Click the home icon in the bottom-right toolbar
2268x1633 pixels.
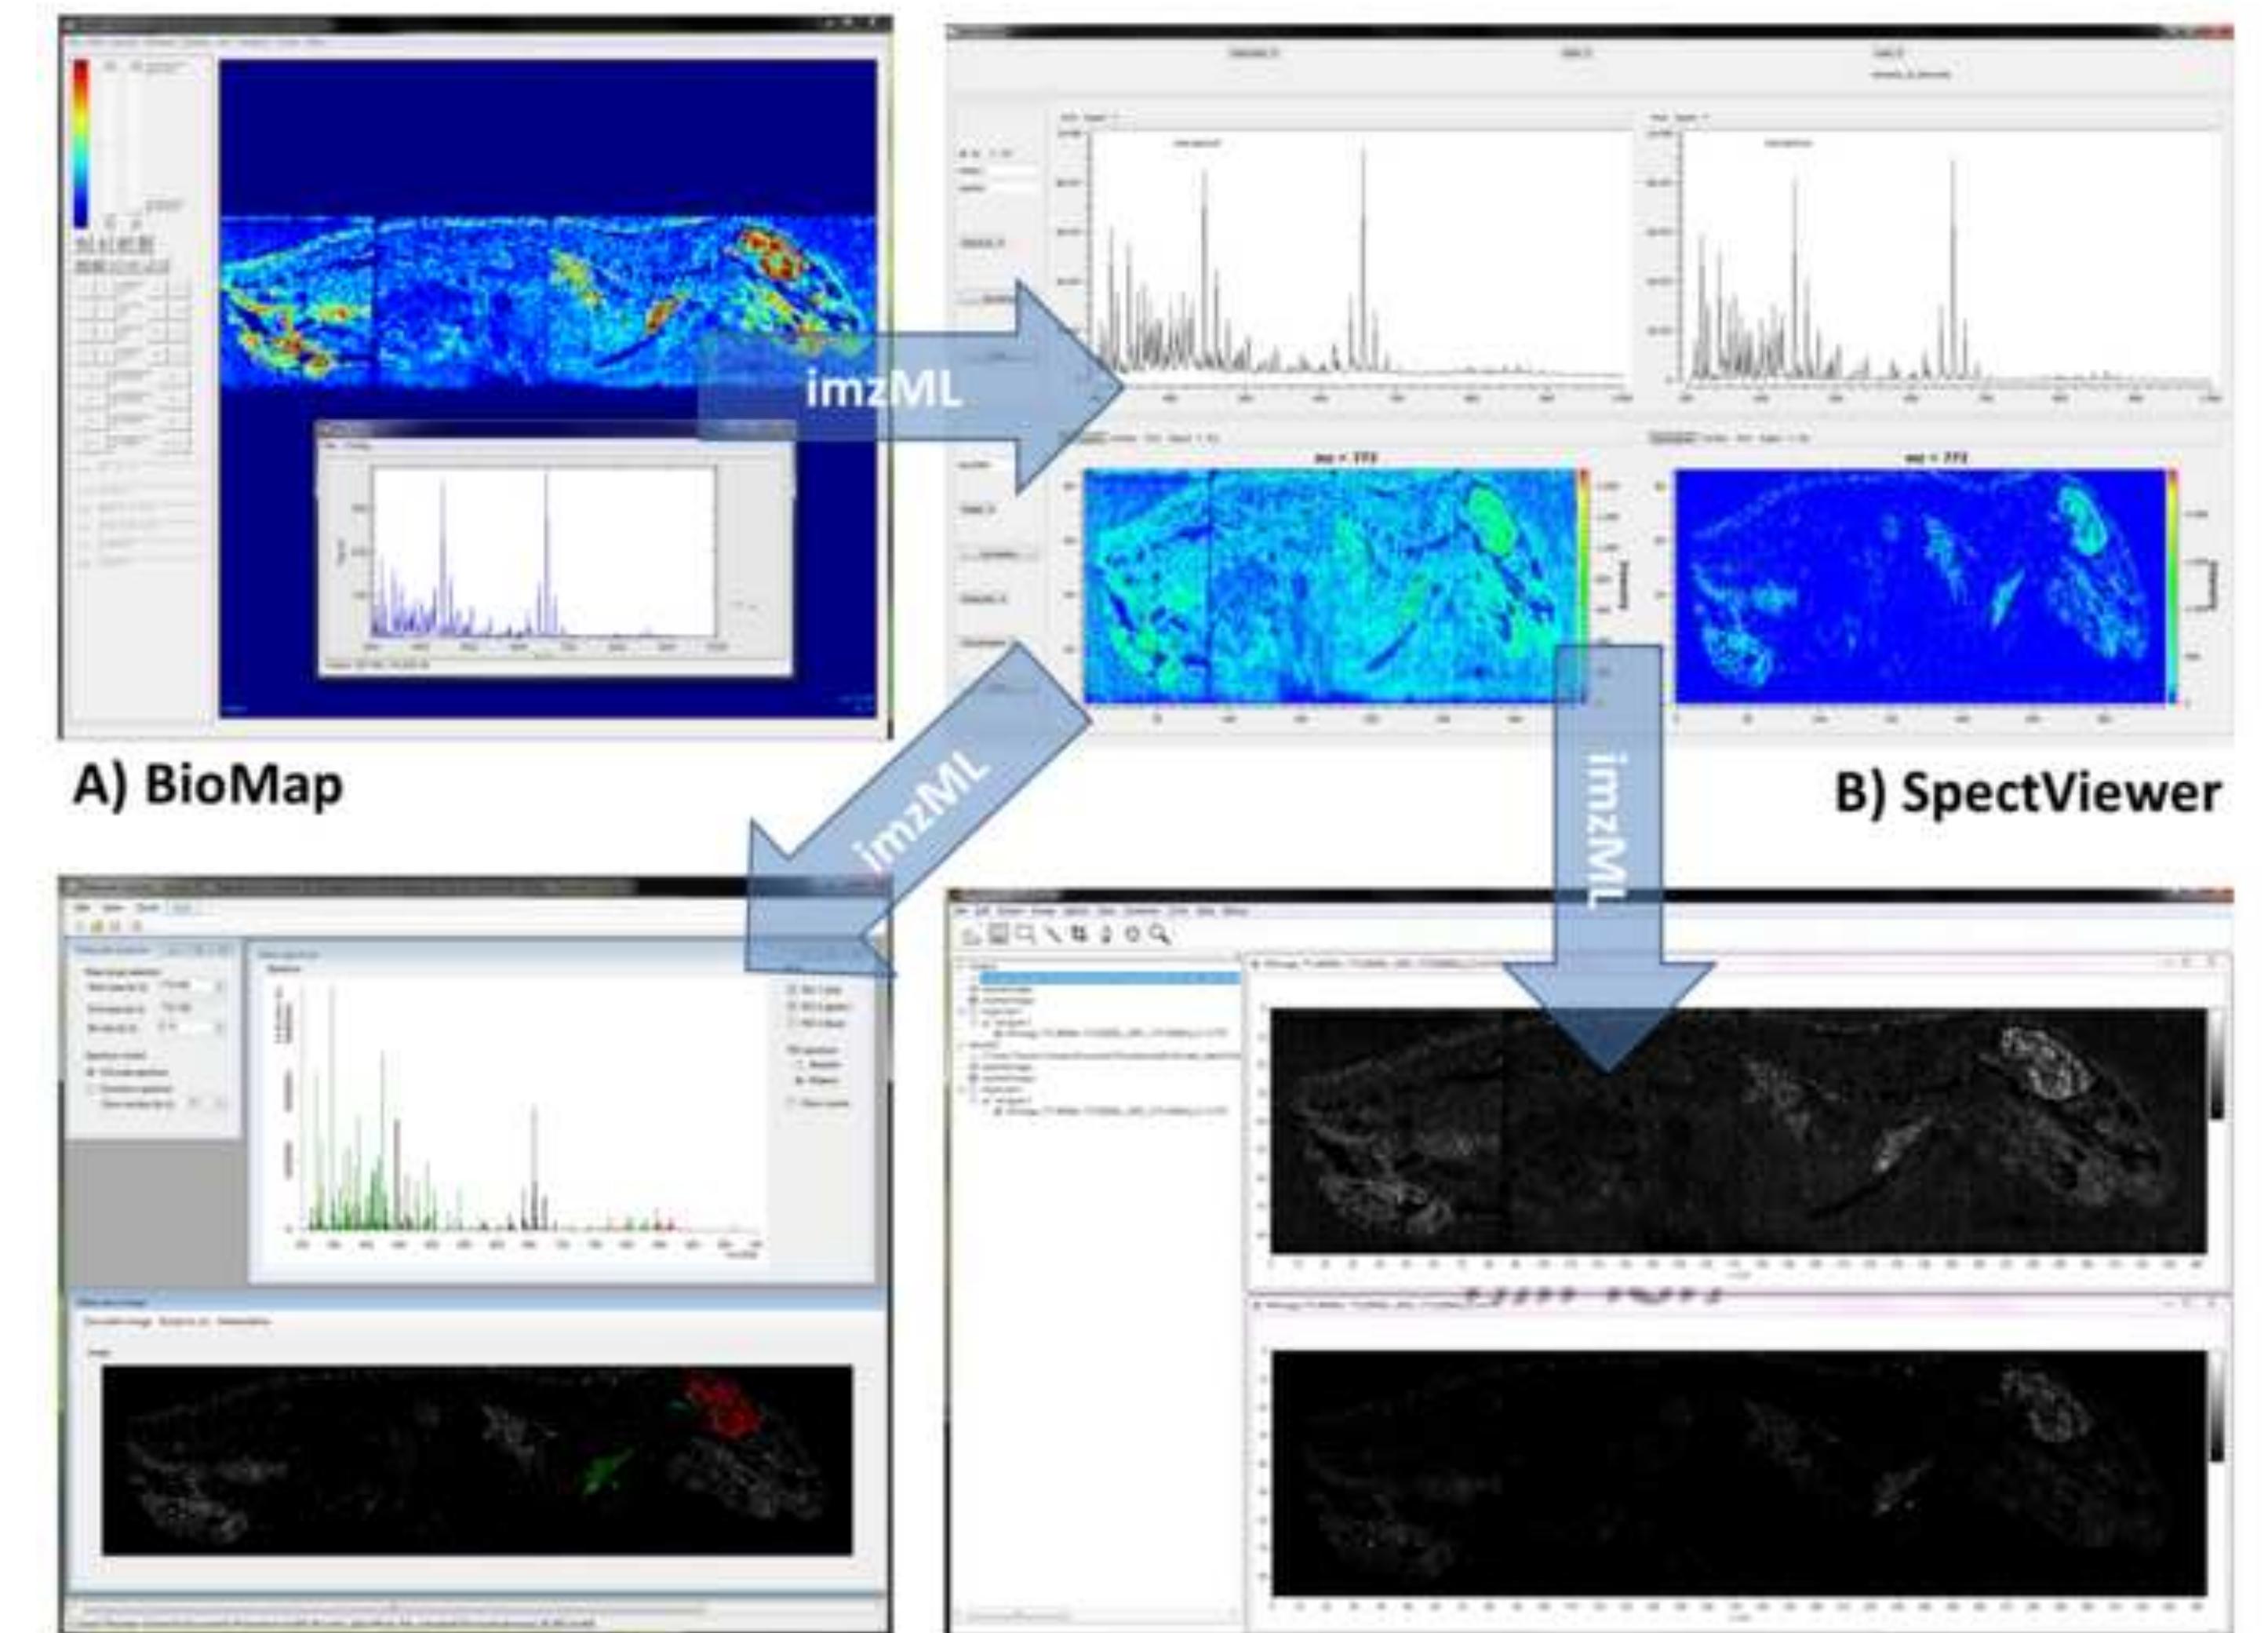click(972, 934)
